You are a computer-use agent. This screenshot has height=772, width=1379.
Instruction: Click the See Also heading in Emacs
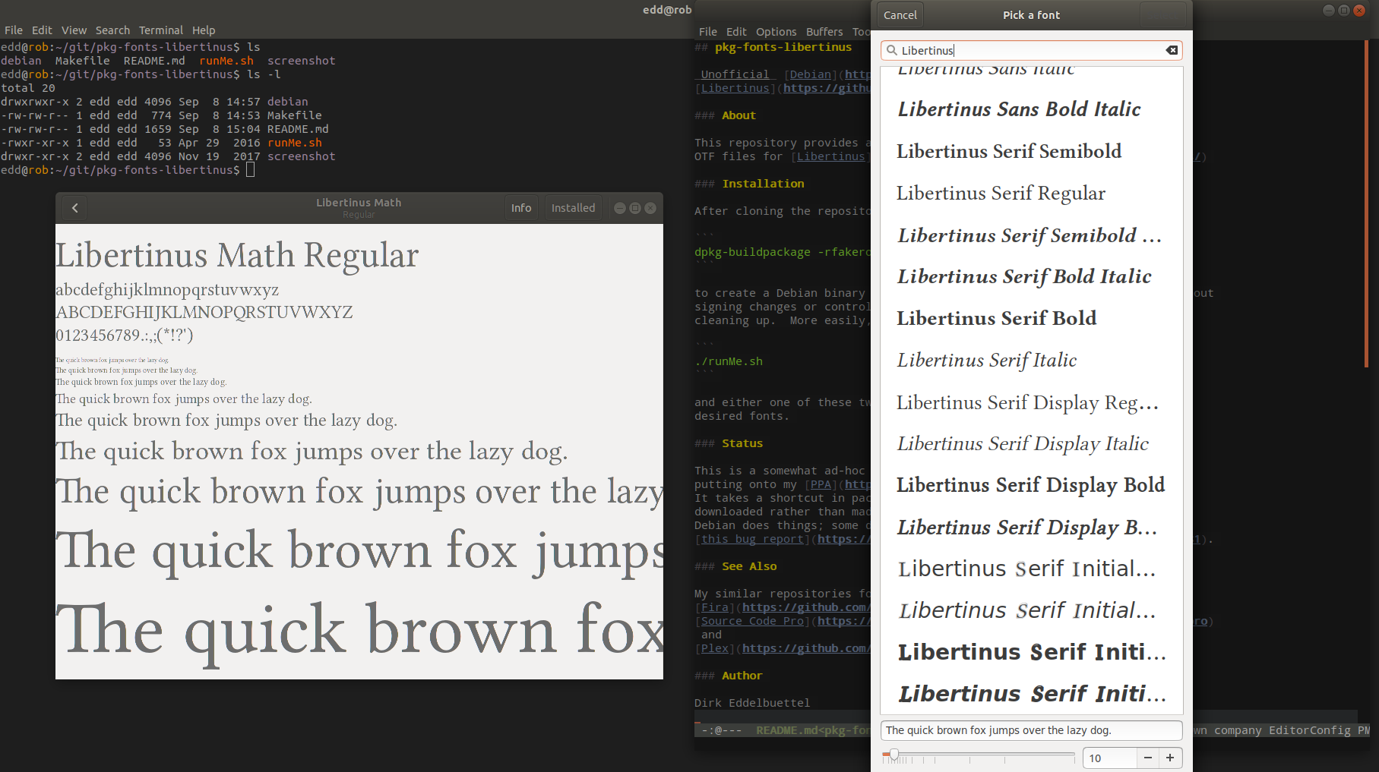[749, 566]
